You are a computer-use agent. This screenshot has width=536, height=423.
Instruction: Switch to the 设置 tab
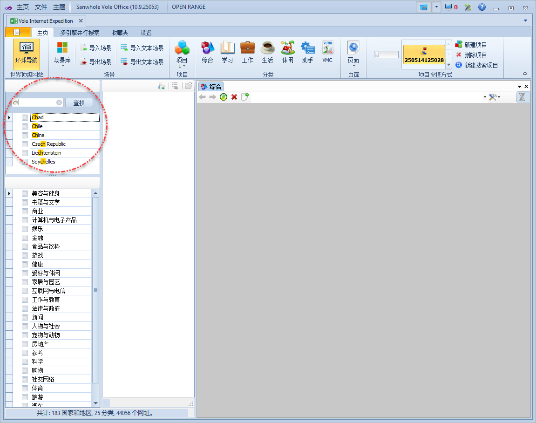pos(146,33)
